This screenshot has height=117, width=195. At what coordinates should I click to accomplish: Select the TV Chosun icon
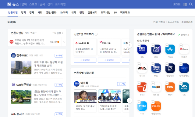point(184,49)
